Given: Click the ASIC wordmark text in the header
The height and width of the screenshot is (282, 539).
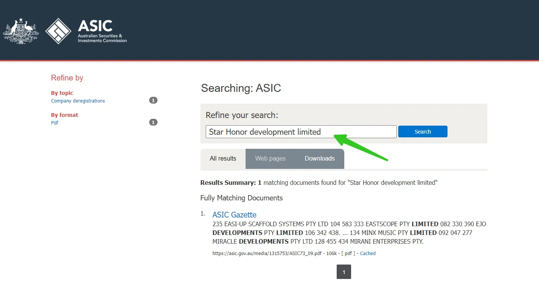Looking at the screenshot, I should [95, 26].
